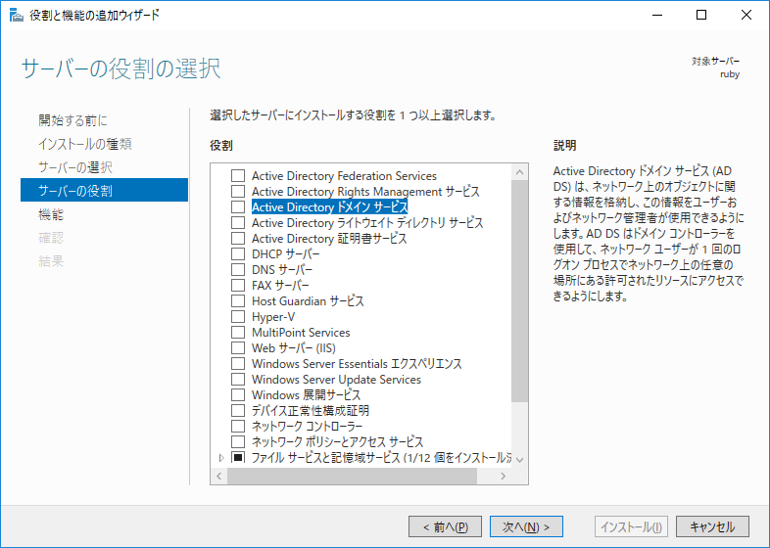This screenshot has width=770, height=548.
Task: Check Windows 展開サービス checkbox
Action: pos(238,395)
